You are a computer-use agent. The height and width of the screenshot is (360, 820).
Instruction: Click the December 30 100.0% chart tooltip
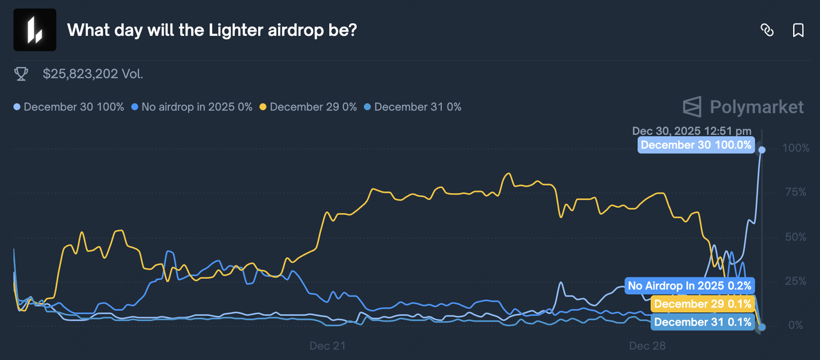point(696,145)
